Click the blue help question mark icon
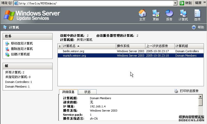Viewport: 207px width, 124px height. (x=194, y=27)
